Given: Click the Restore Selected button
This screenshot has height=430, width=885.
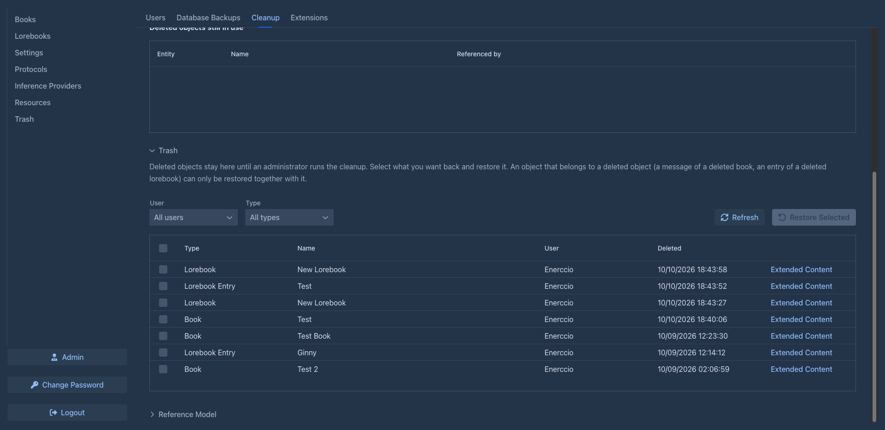Looking at the screenshot, I should (814, 217).
